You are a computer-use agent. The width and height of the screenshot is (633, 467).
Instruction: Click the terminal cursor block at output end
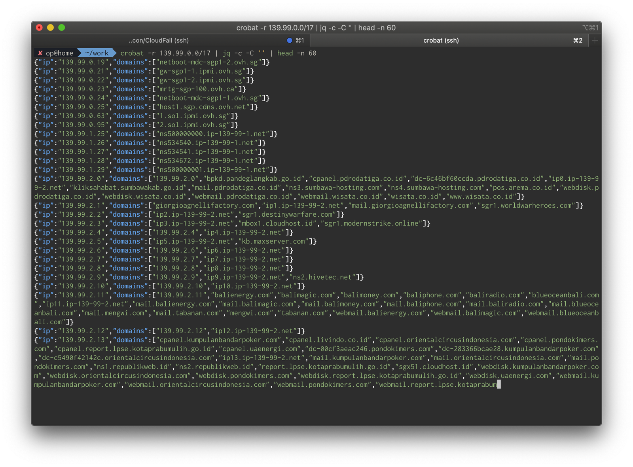pyautogui.click(x=499, y=384)
